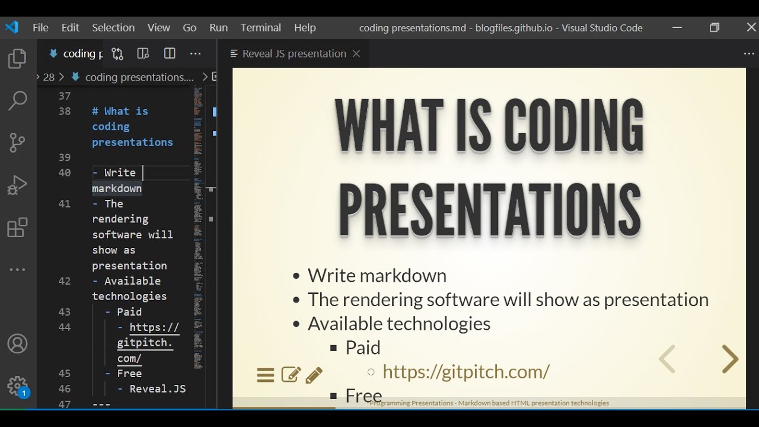Open editor more actions ellipsis

195,53
